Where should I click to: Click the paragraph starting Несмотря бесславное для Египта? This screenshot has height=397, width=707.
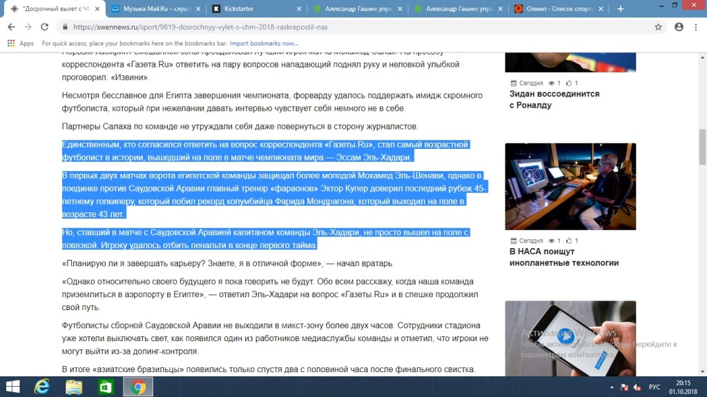[x=272, y=102]
